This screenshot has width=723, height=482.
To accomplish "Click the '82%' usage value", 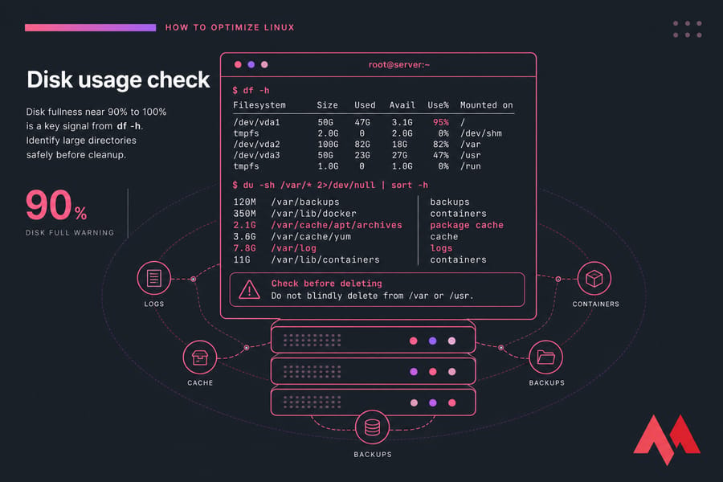I will coord(441,145).
